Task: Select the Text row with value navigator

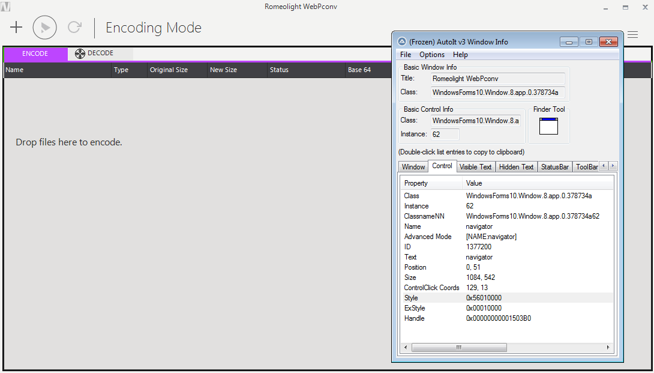Action: [x=507, y=257]
